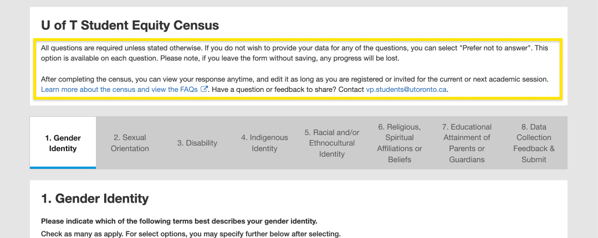
Task: Open 6. Religious, Spiritual Affiliations or Beliefs tab
Action: pyautogui.click(x=399, y=143)
